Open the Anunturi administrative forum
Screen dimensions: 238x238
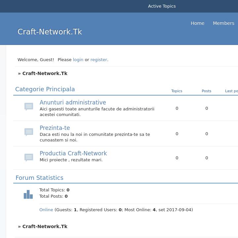(x=73, y=102)
